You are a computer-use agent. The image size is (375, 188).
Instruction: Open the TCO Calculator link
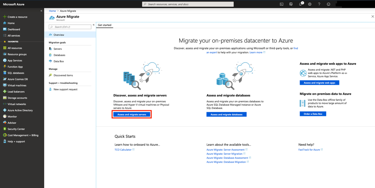[123, 150]
